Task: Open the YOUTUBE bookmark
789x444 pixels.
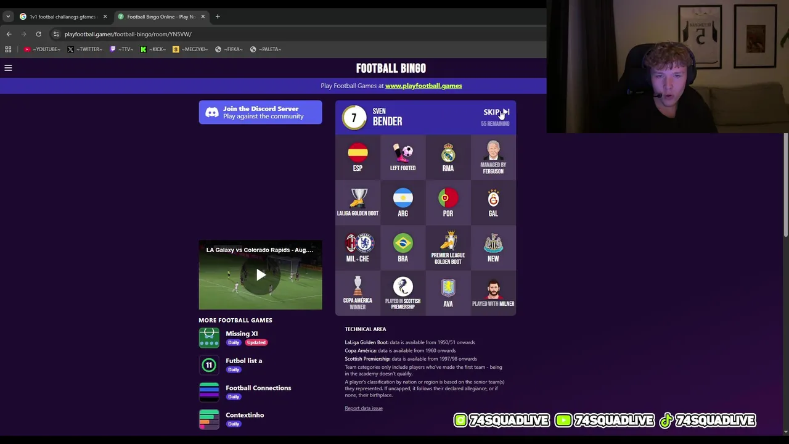Action: (x=43, y=49)
